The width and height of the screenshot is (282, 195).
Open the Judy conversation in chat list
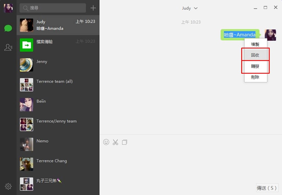click(58, 25)
